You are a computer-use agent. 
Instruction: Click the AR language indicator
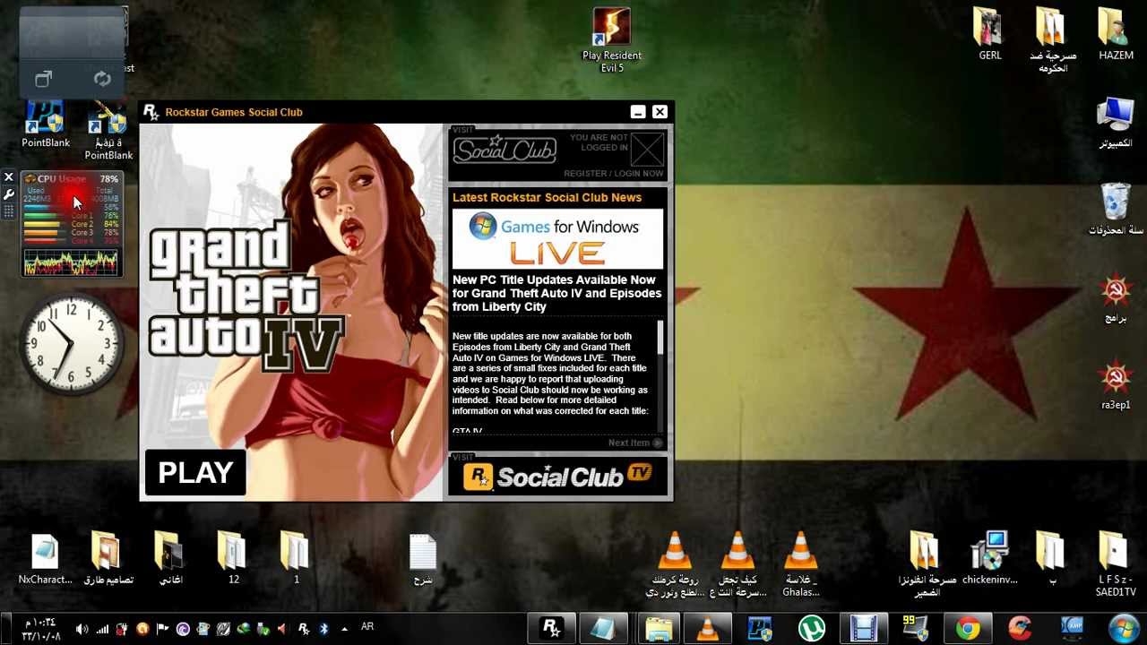click(x=367, y=627)
